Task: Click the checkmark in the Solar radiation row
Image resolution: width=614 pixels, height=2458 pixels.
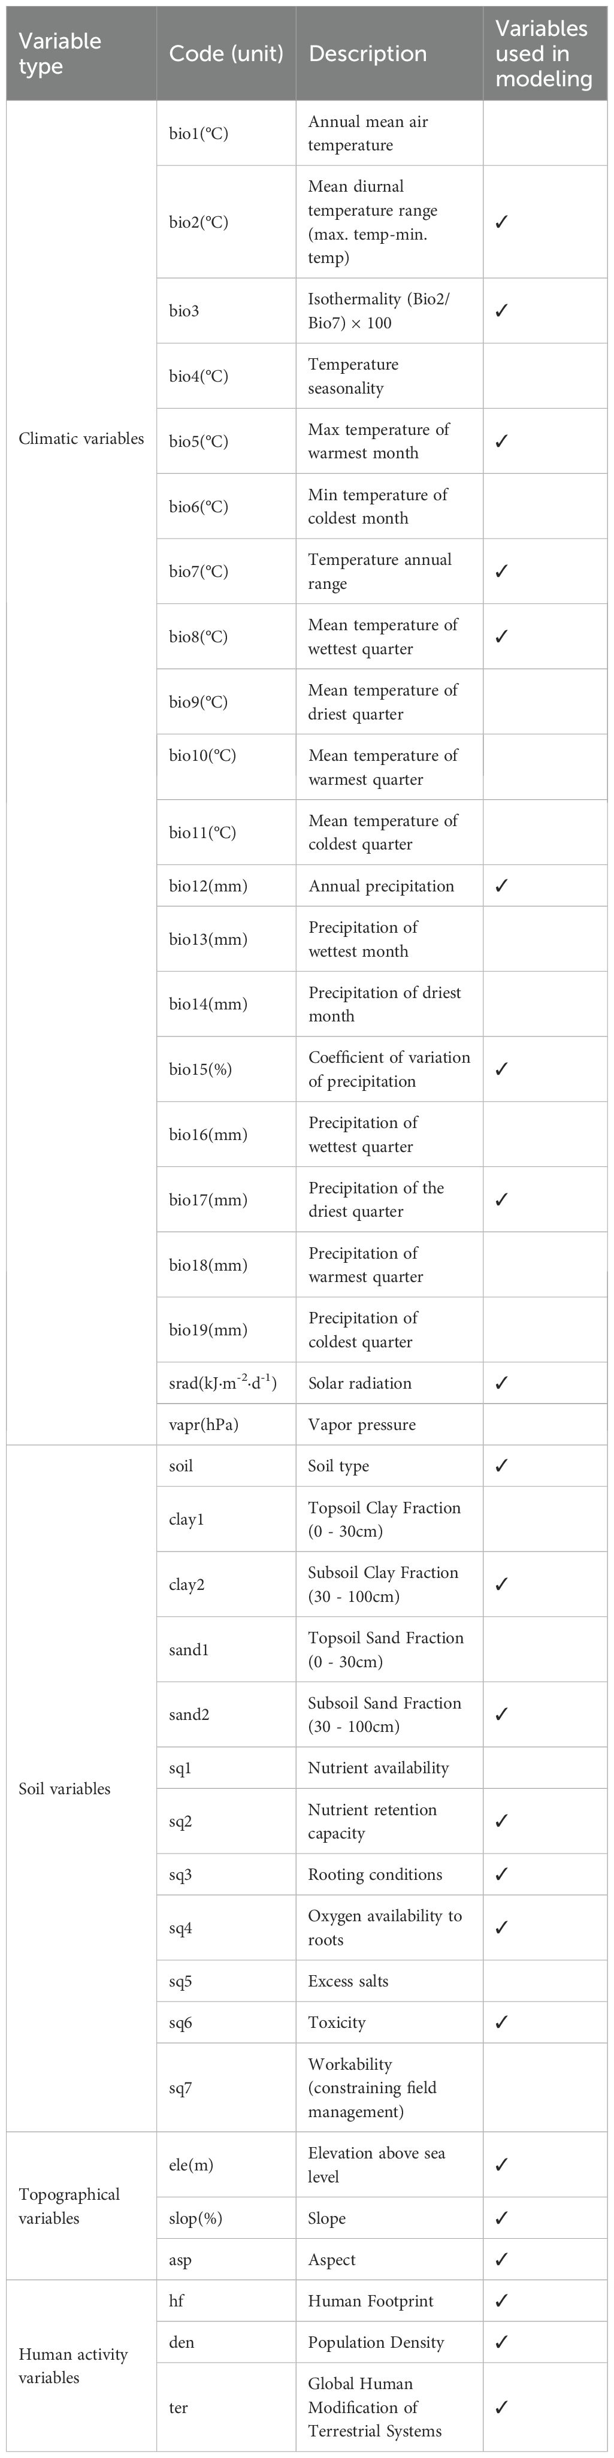Action: tap(501, 1383)
